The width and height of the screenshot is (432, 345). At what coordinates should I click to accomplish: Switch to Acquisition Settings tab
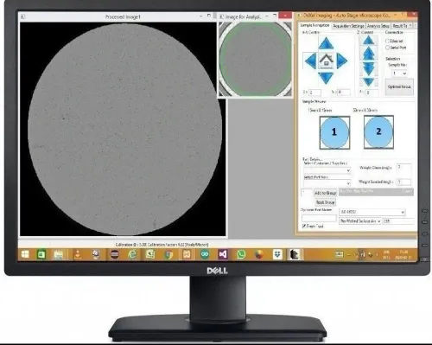pyautogui.click(x=348, y=26)
